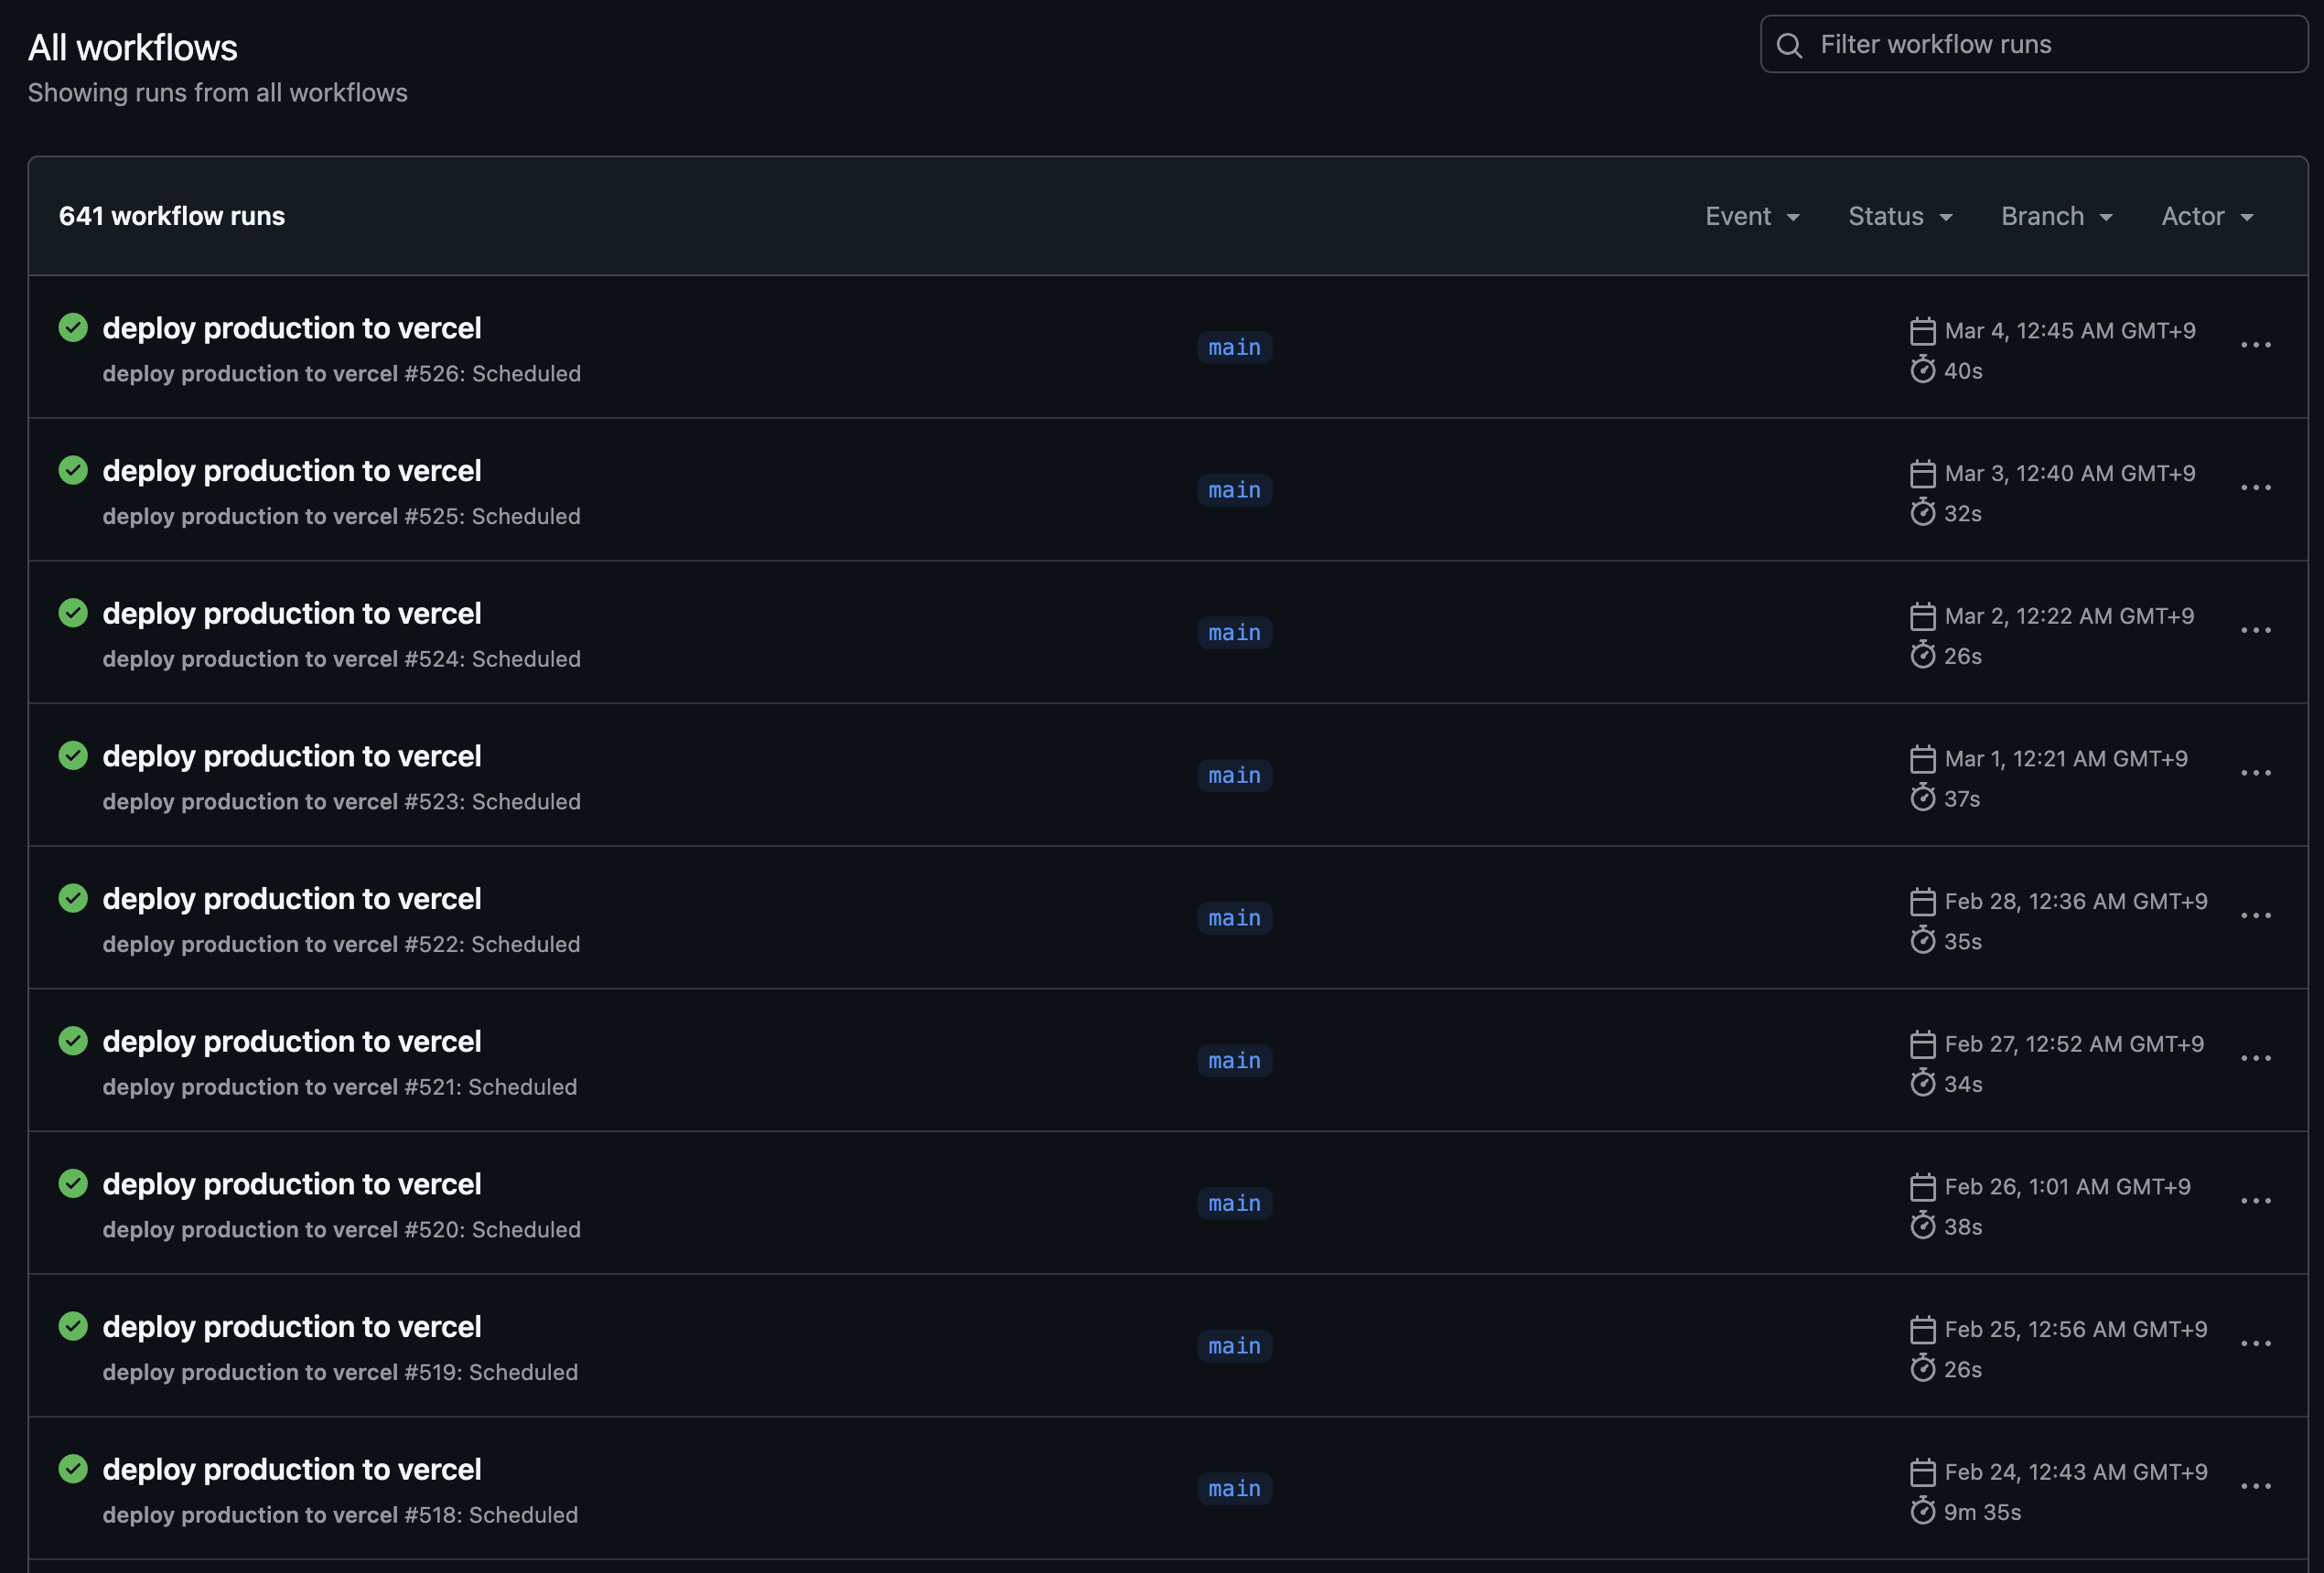The image size is (2324, 1573).
Task: Open more options for run #518
Action: pyautogui.click(x=2255, y=1486)
